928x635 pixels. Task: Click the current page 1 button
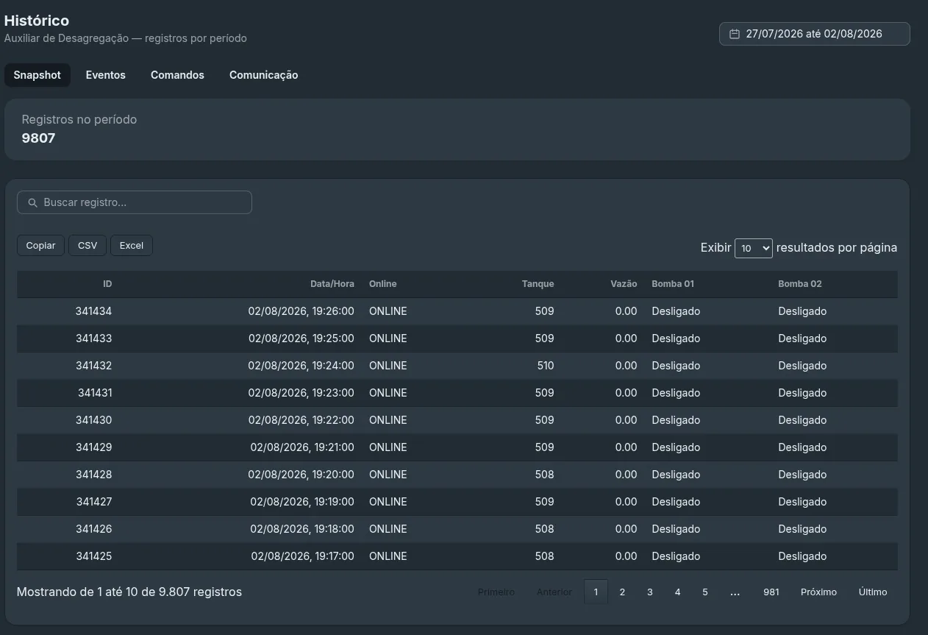pyautogui.click(x=596, y=592)
